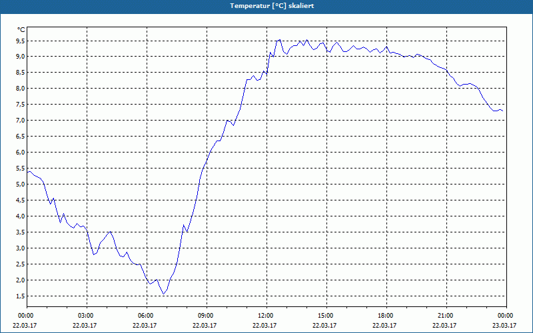
Task: Click the 4,0 y-axis value
Action: coord(21,216)
